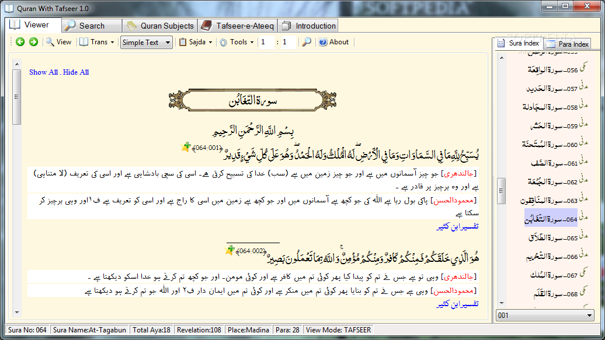Click the bookmark star for verse 064:001

pos(186,147)
